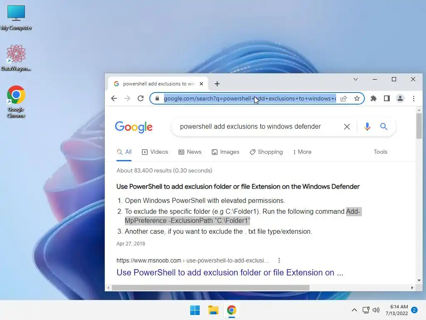This screenshot has width=426, height=320.
Task: Show hidden tray icons chevron
Action: click(354, 310)
